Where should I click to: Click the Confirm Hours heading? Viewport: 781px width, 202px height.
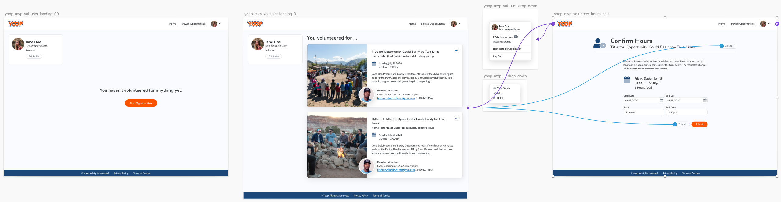click(631, 41)
